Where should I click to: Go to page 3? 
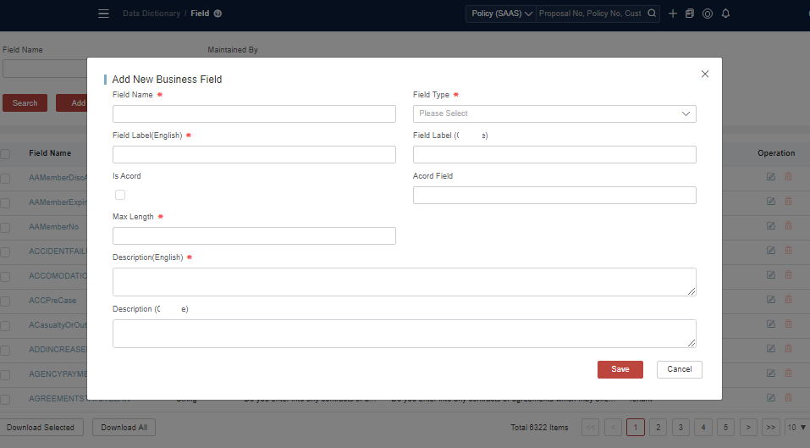pos(681,428)
